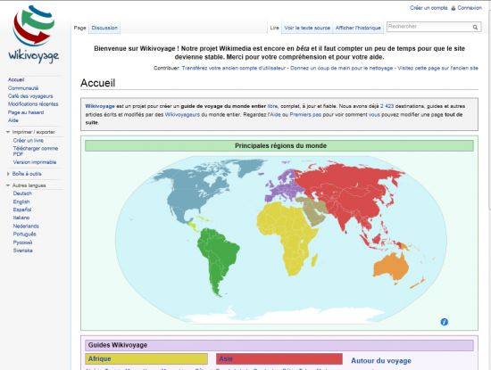Viewport: 491px width, 370px height.
Task: Open Modifications récentes
Action: 33,103
